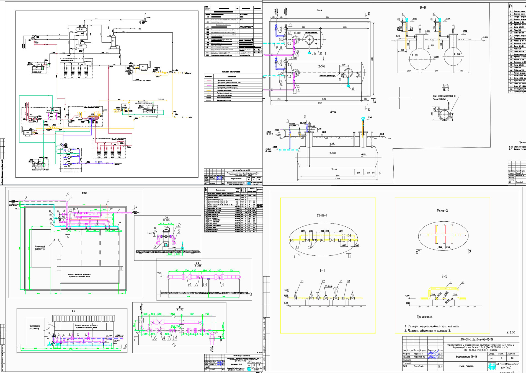Click the '1160' dimension in В-В view
The image size is (526, 373).
click(176, 270)
